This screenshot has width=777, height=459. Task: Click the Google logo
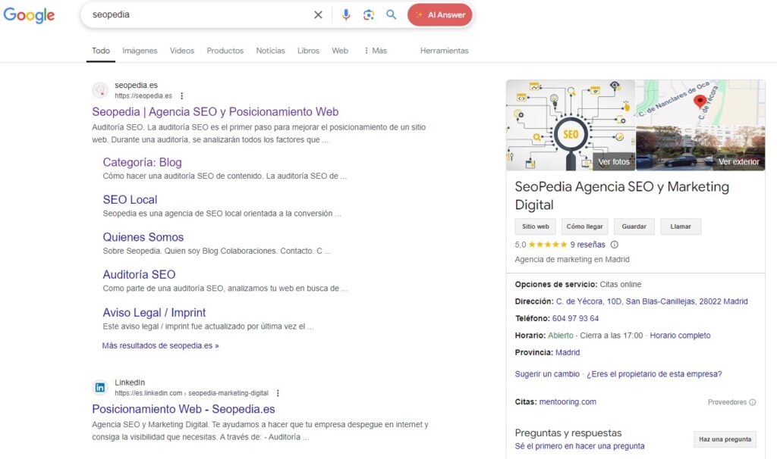pyautogui.click(x=30, y=15)
